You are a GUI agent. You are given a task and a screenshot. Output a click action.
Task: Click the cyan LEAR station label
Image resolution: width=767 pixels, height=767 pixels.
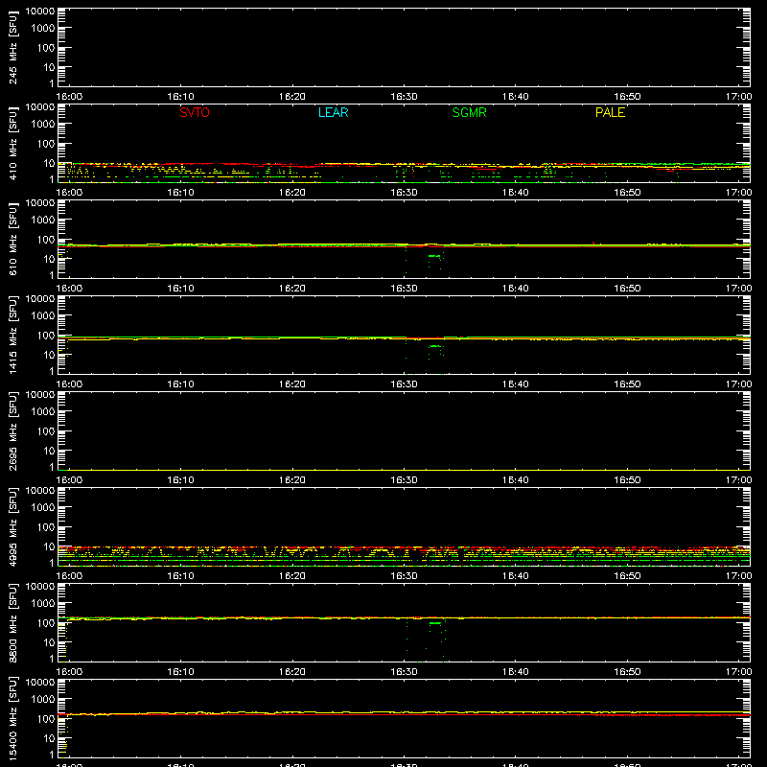pos(333,112)
